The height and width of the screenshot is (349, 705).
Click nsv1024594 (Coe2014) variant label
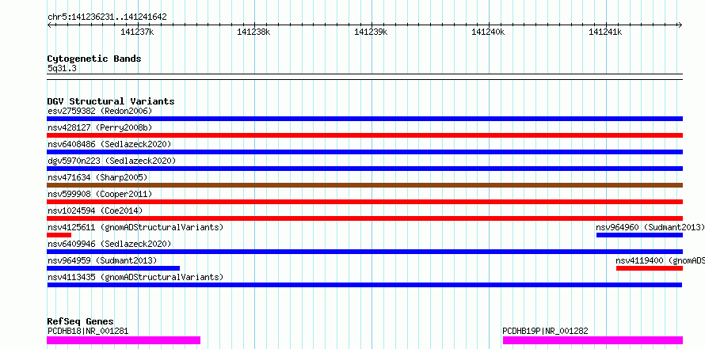[x=95, y=211]
